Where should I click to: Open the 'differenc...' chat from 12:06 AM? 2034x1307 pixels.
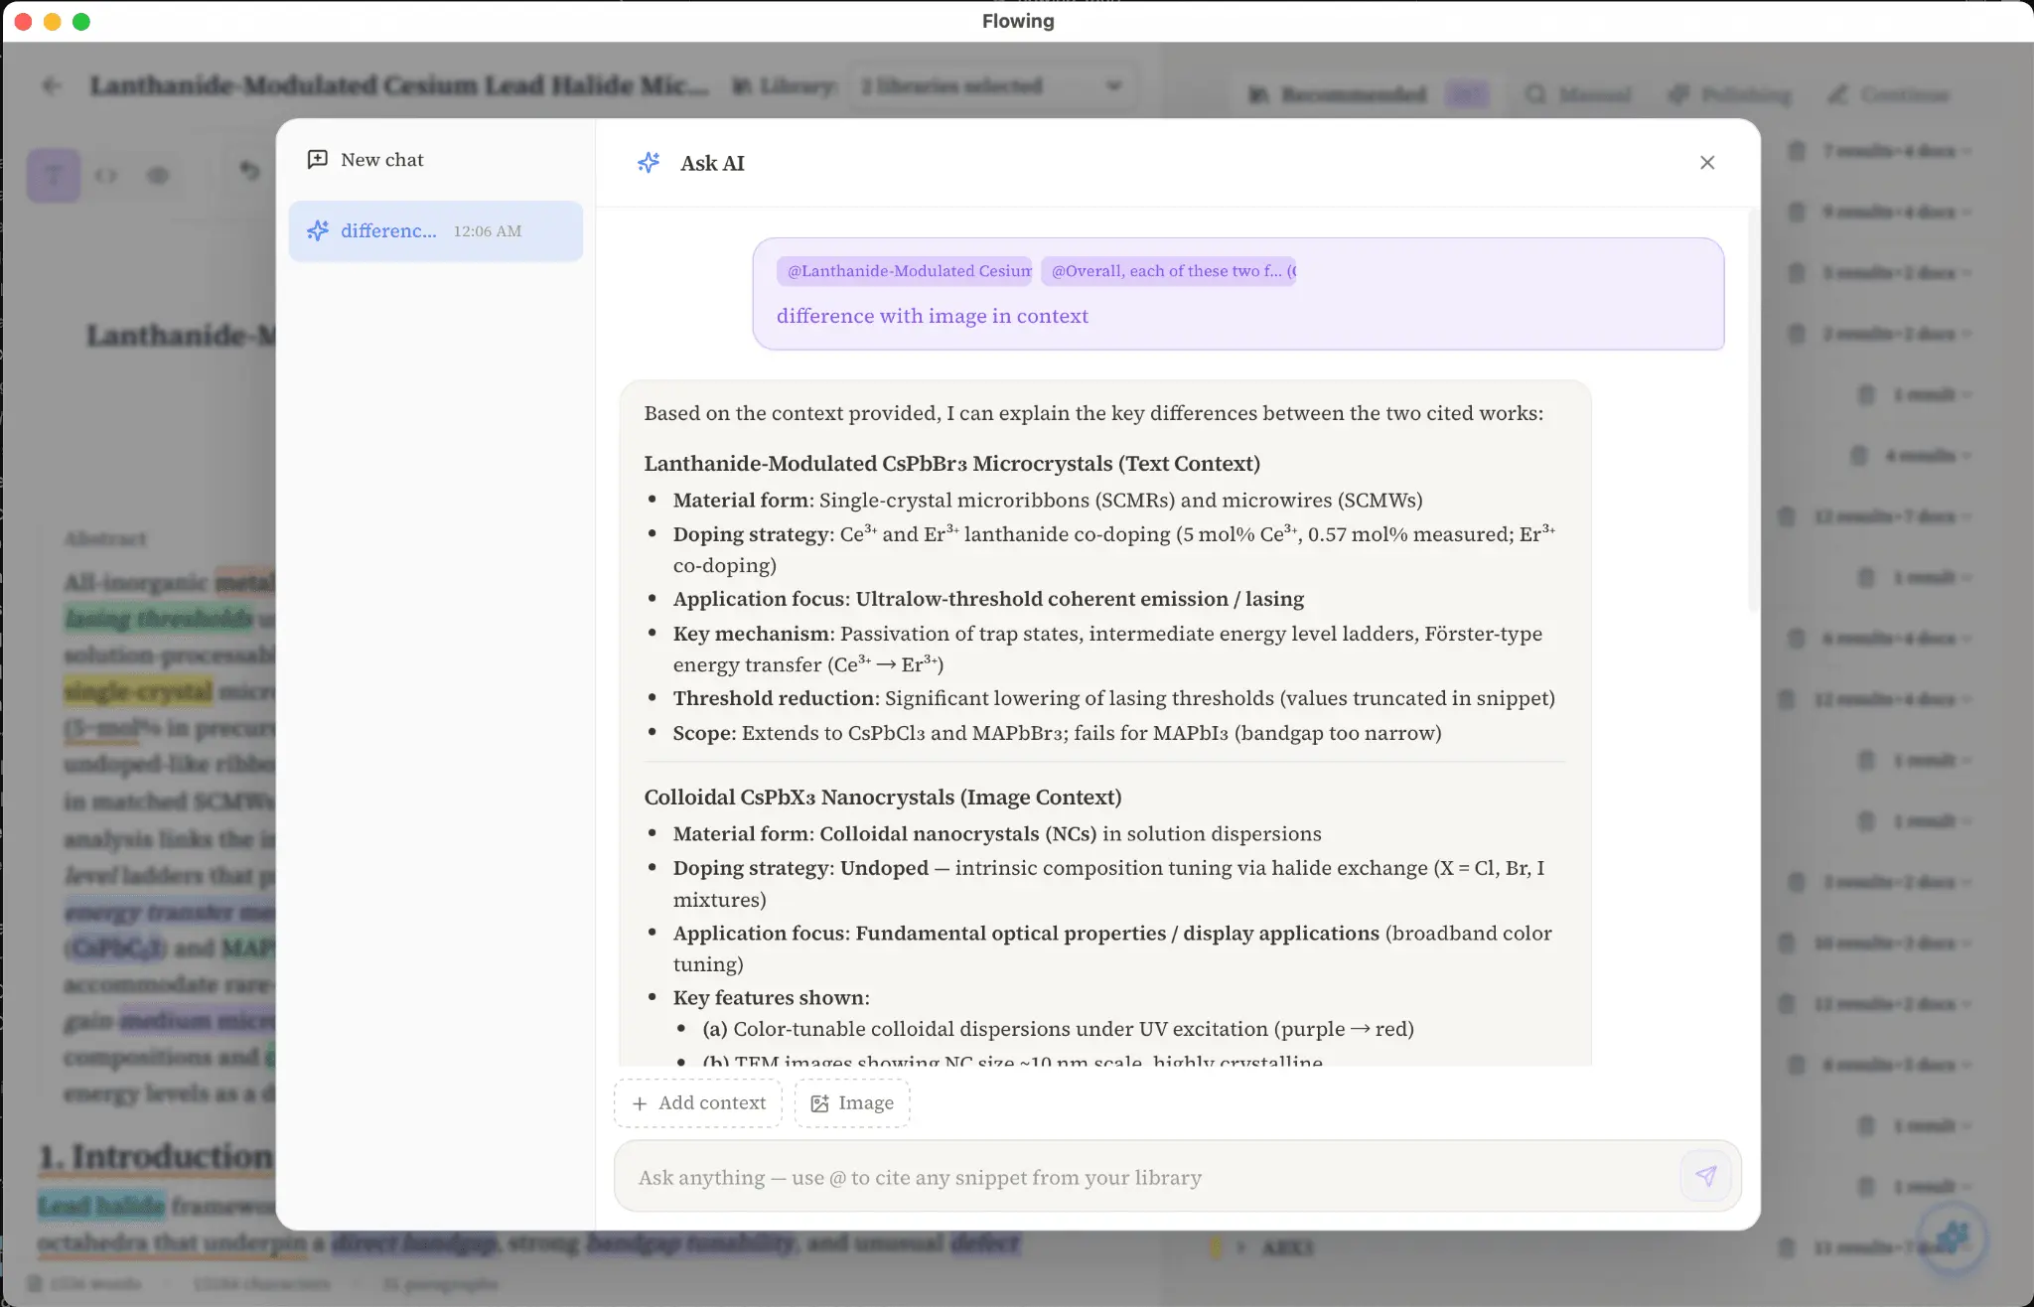tap(436, 231)
